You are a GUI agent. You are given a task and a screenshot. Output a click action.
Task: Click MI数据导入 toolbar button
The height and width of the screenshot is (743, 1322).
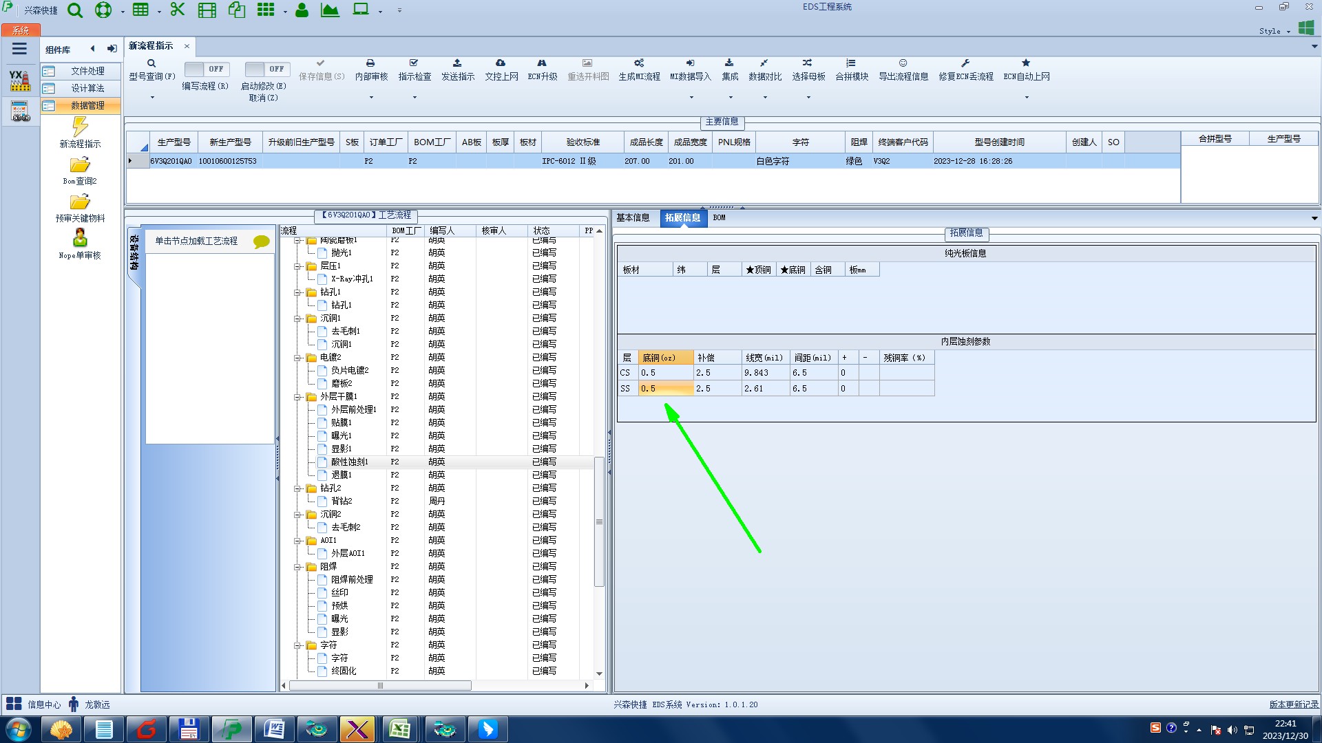(691, 70)
